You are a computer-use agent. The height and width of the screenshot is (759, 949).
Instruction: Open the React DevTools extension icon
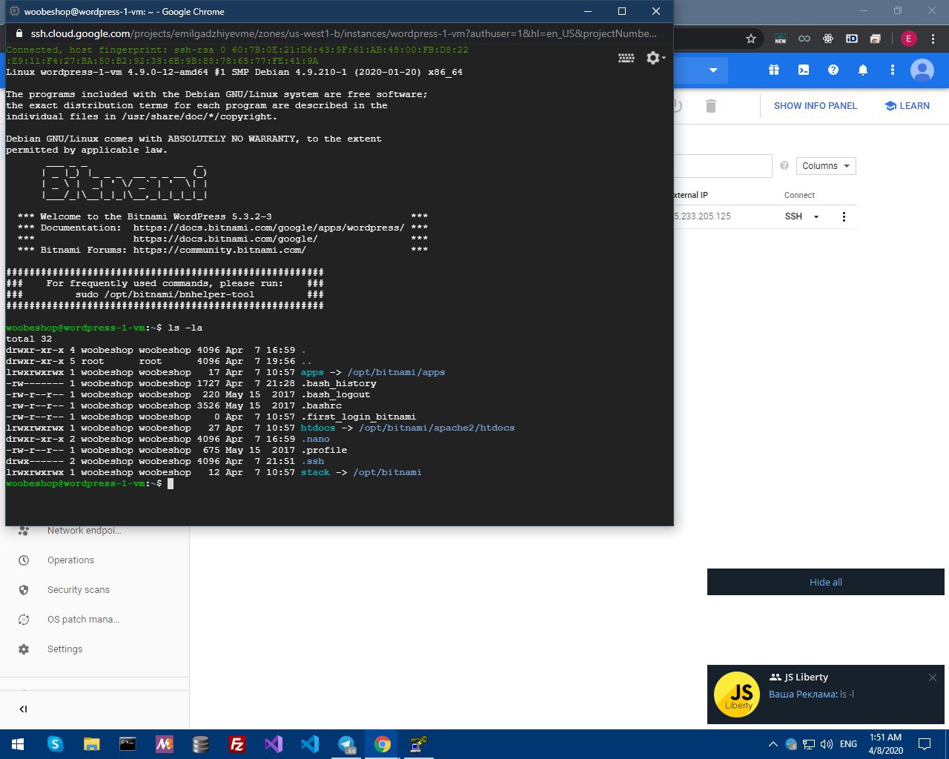tap(828, 39)
